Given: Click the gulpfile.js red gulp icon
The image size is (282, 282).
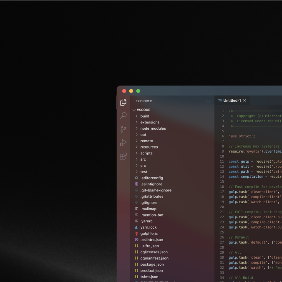Looking at the screenshot, I should (x=136, y=234).
